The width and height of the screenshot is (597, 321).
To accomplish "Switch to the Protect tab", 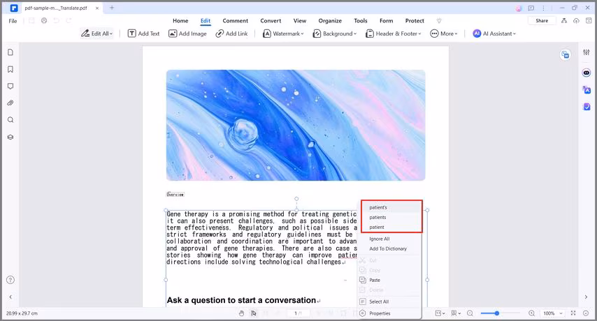I will point(415,21).
